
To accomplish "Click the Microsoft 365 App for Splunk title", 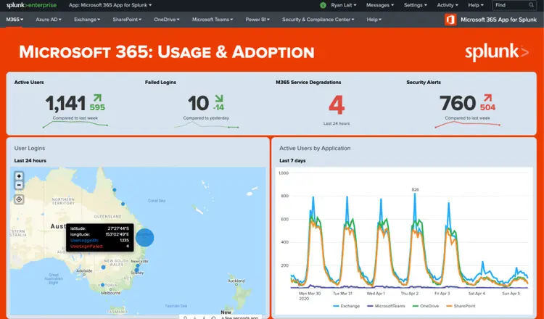I will pos(498,20).
